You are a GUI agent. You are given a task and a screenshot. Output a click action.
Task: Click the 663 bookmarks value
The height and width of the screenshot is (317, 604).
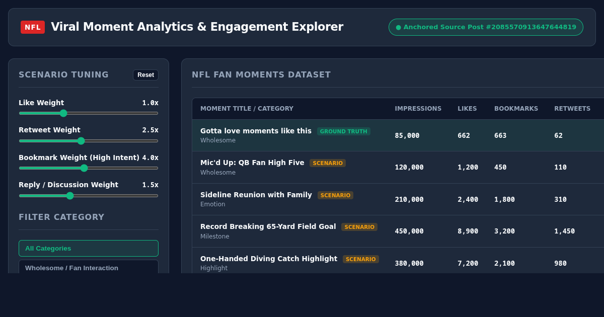500,135
